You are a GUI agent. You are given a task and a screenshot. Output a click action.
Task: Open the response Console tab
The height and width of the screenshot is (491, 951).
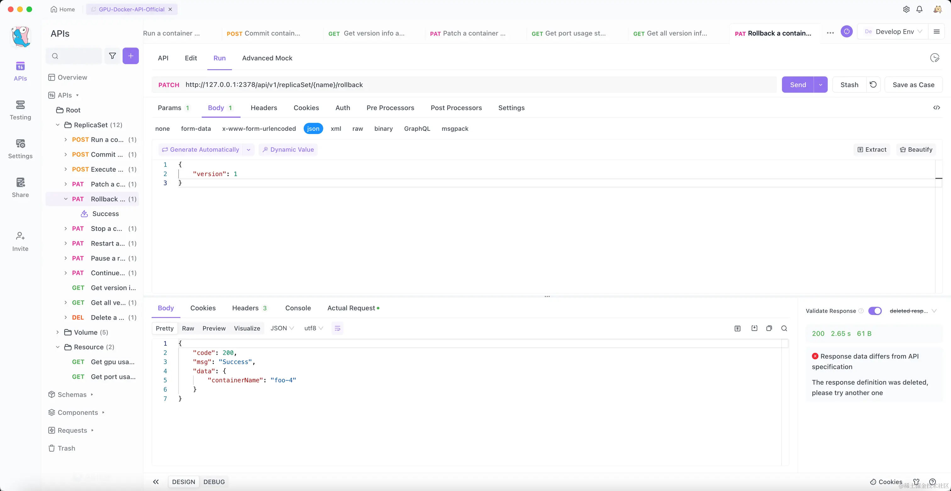(x=298, y=308)
